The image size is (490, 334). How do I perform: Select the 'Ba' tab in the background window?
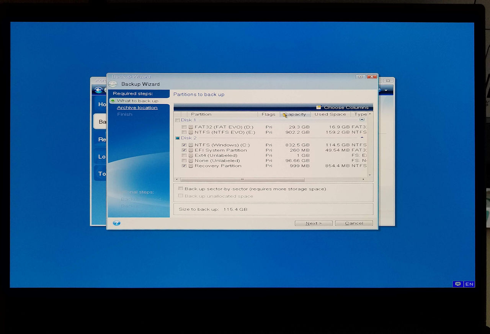click(x=100, y=122)
